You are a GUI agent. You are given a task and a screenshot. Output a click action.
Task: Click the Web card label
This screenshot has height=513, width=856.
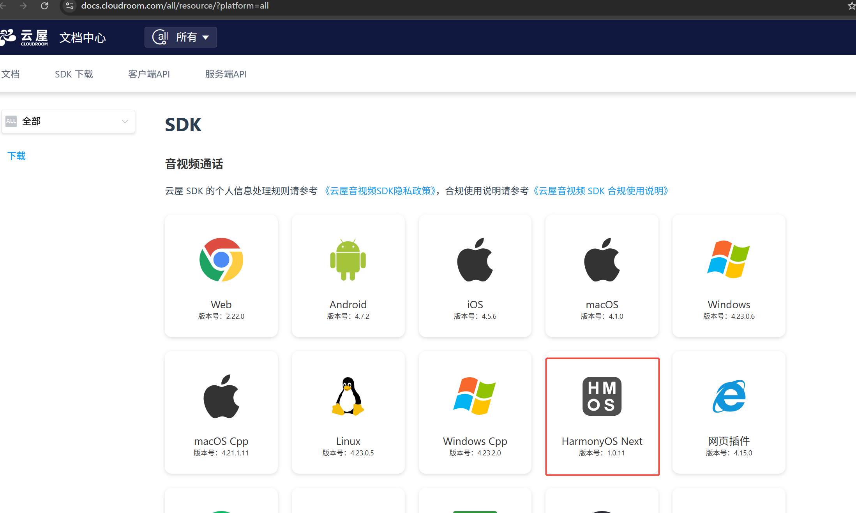pyautogui.click(x=221, y=304)
